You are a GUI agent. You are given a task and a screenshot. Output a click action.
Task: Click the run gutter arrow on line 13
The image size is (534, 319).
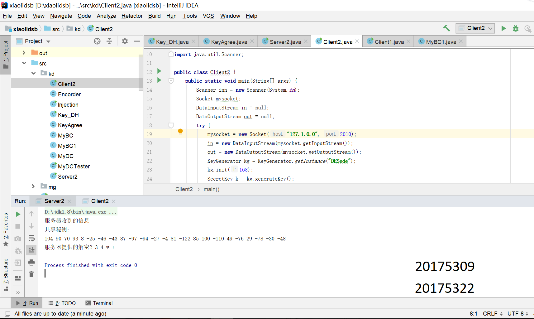coord(159,80)
